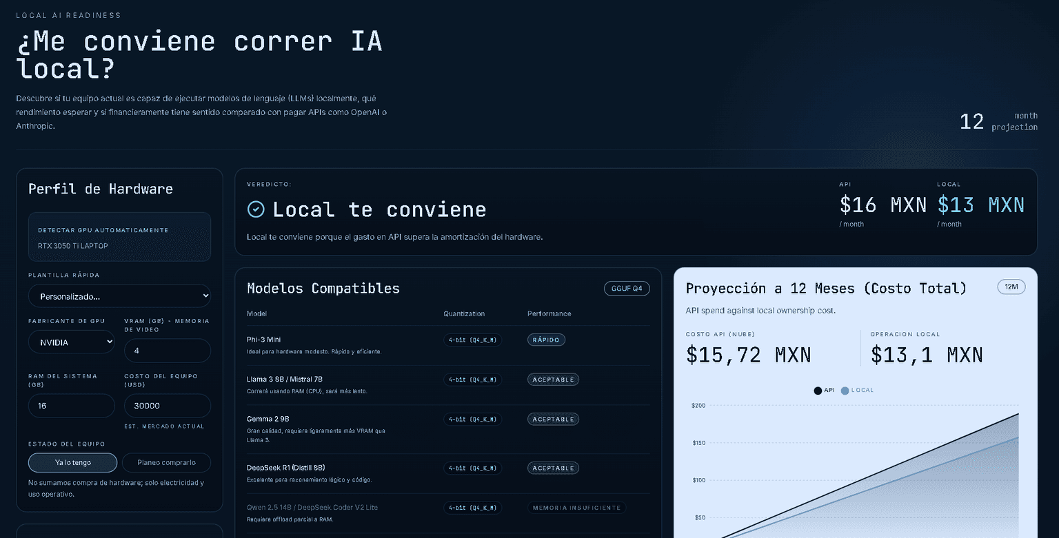Click the Costo del equipo input field
1059x538 pixels.
click(168, 406)
